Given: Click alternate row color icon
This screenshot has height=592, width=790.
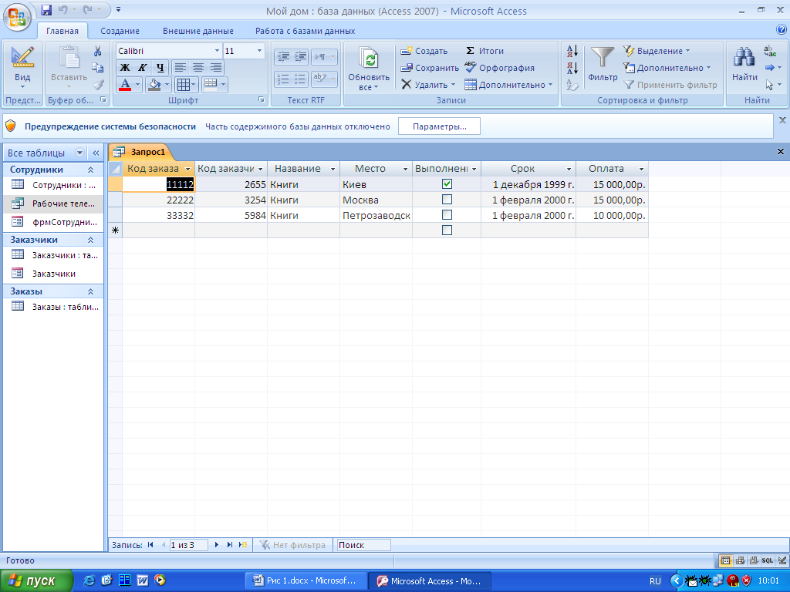Looking at the screenshot, I should pyautogui.click(x=211, y=84).
